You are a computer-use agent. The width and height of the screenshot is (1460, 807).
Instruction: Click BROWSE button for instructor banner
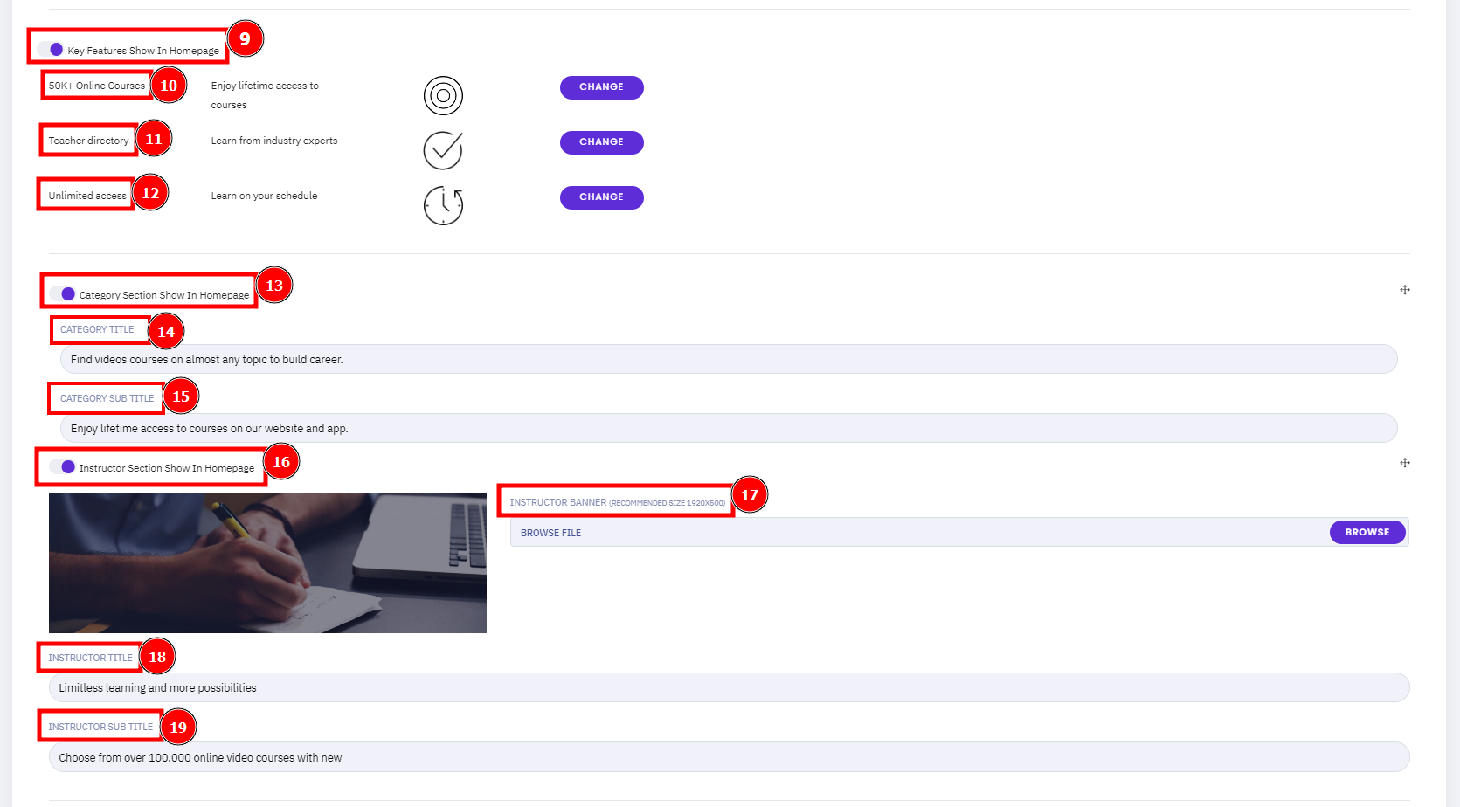pos(1367,532)
